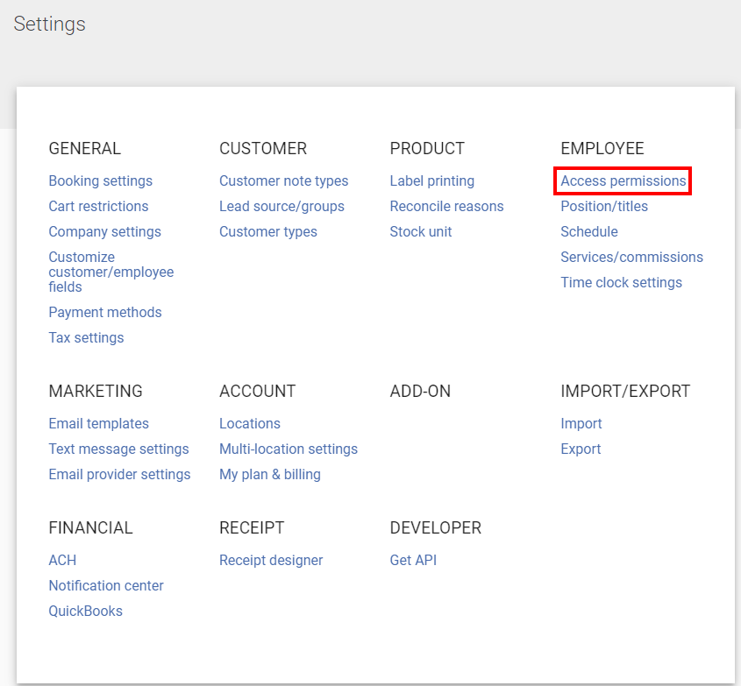Open Company settings
The width and height of the screenshot is (741, 686).
[104, 232]
